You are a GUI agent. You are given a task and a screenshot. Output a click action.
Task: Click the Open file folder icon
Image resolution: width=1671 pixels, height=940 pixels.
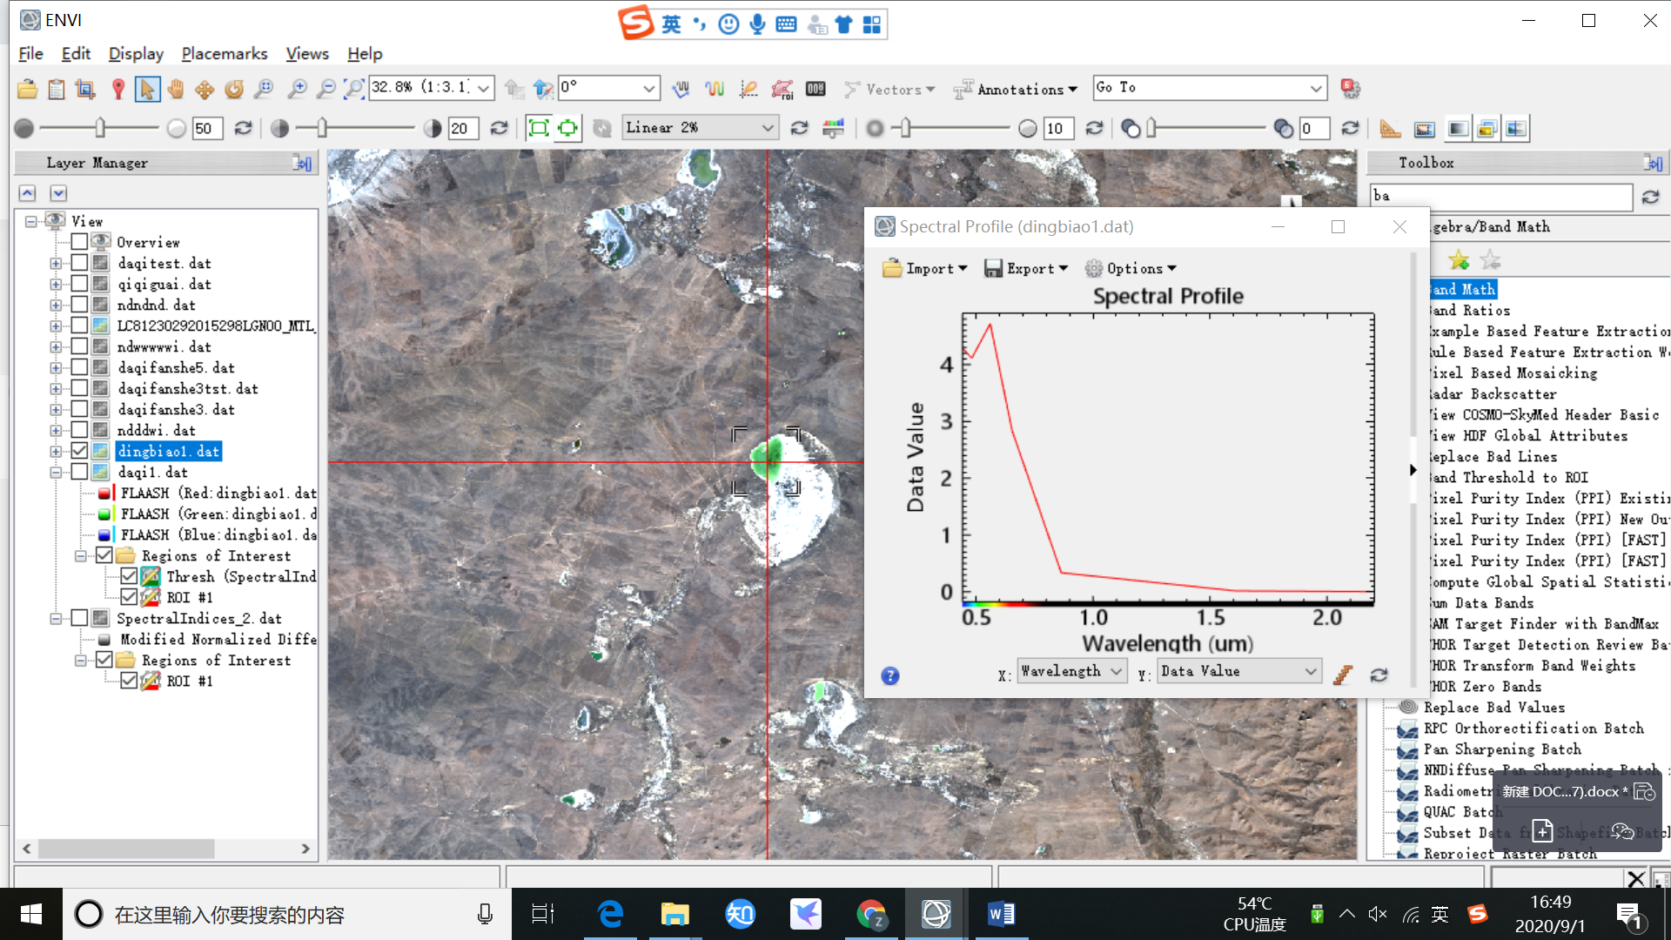(x=27, y=89)
